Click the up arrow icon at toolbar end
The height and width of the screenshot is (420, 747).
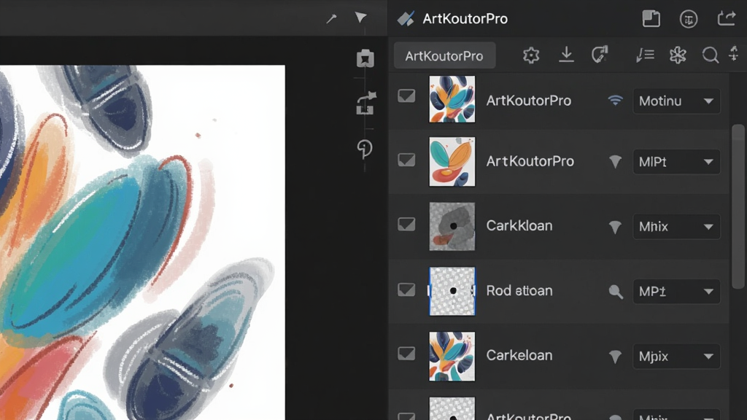pyautogui.click(x=734, y=53)
